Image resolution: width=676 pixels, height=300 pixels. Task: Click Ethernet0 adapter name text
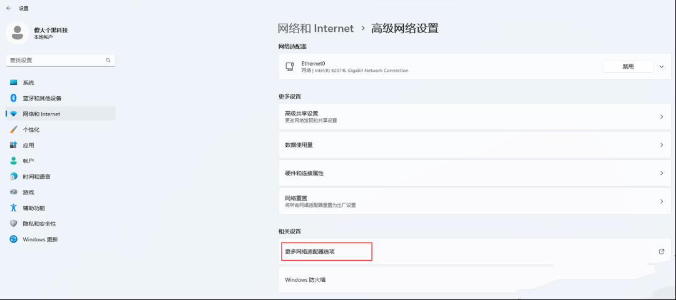(314, 63)
